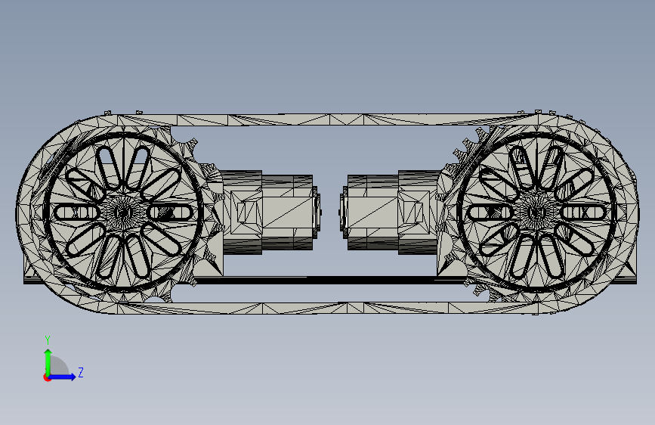Select the right wheel's center hub

click(536, 212)
